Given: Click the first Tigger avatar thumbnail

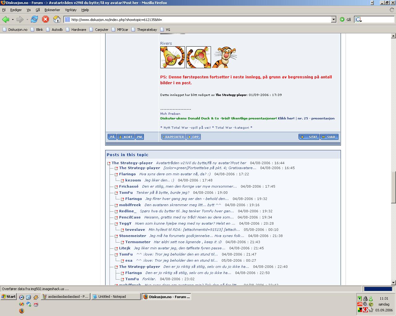Looking at the screenshot, I should [x=173, y=57].
